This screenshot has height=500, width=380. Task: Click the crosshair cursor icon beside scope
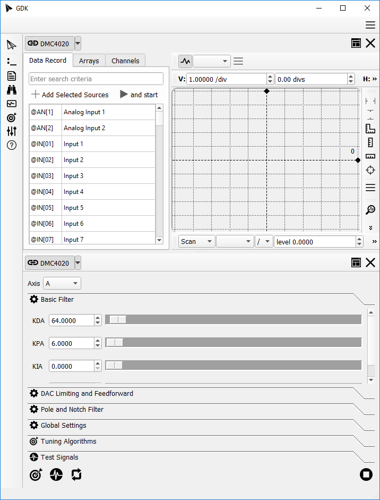[370, 170]
